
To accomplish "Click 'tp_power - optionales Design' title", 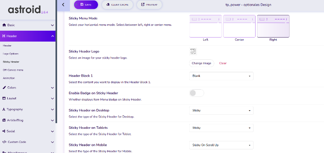I will click(248, 4).
